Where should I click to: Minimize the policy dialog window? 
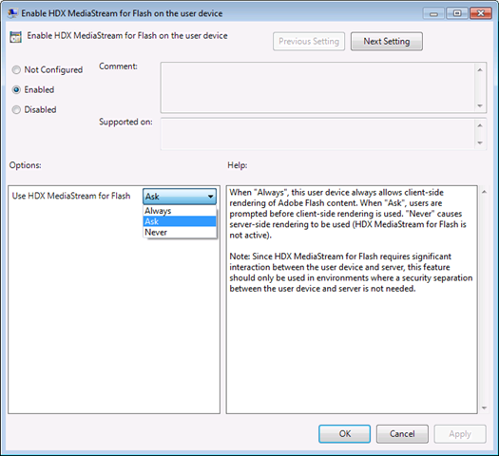(x=433, y=13)
